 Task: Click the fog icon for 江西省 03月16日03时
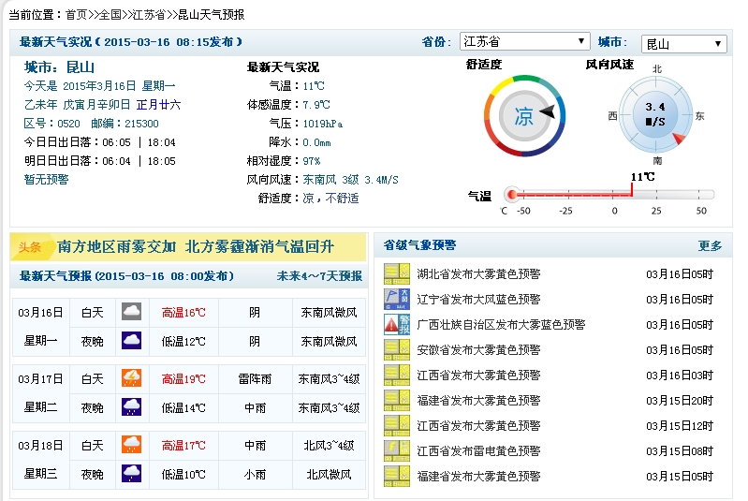tap(397, 375)
